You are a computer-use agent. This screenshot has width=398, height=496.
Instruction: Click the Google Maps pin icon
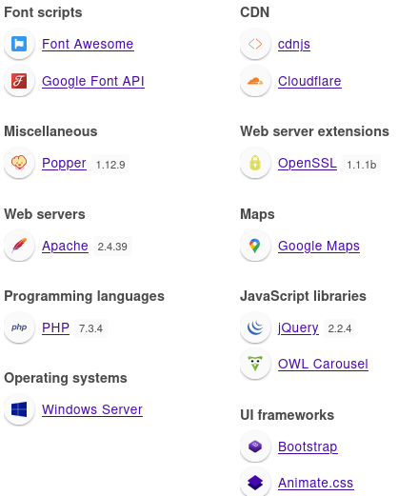click(x=255, y=246)
